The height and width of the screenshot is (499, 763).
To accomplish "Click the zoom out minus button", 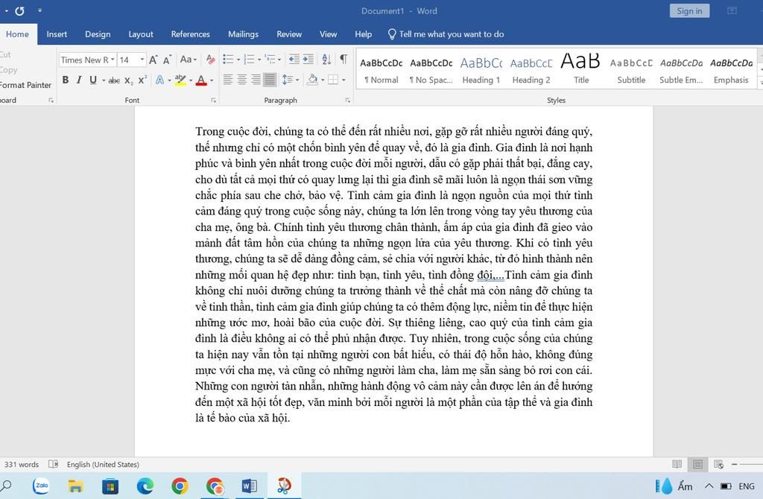I will [734, 464].
